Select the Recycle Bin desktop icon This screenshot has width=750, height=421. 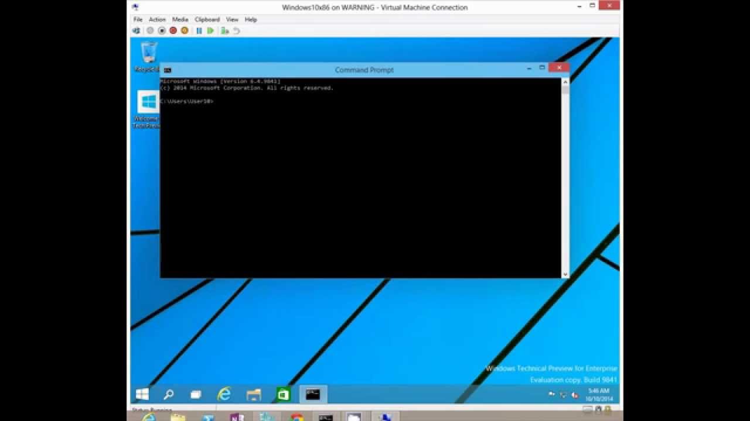point(148,57)
